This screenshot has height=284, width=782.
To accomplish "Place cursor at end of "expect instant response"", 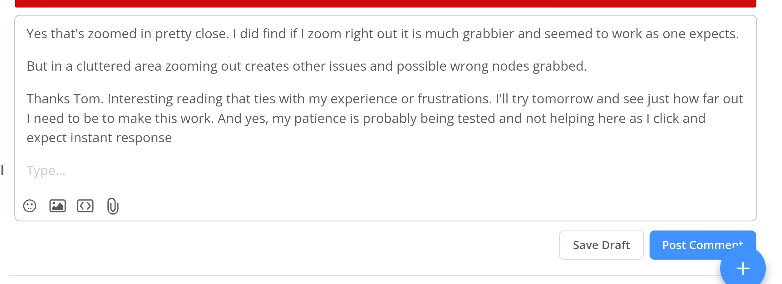I will (x=172, y=138).
